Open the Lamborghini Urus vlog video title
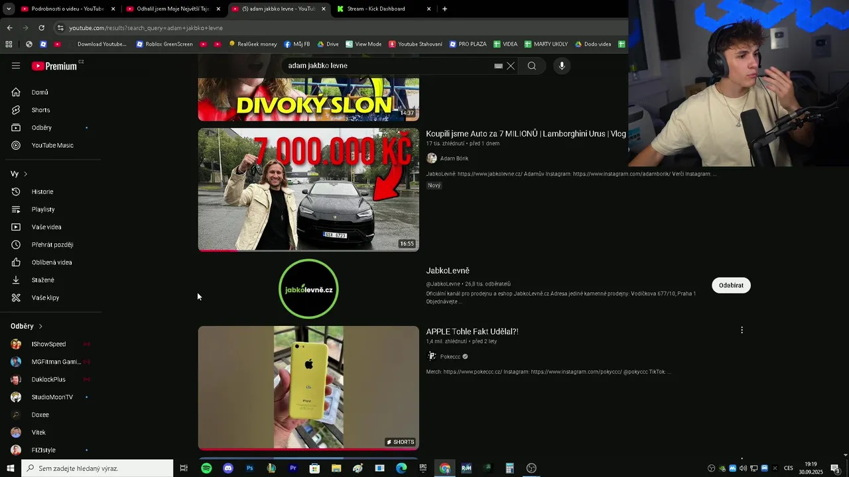Viewport: 849px width, 477px height. coord(526,134)
